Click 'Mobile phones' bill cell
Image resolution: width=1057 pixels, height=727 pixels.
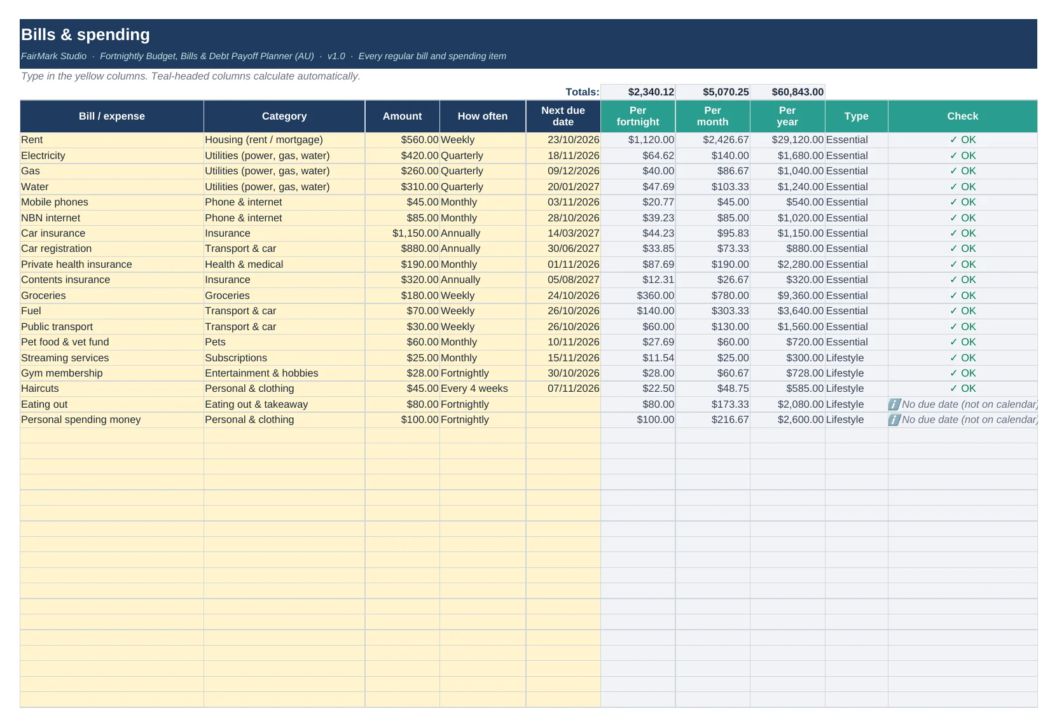point(112,202)
